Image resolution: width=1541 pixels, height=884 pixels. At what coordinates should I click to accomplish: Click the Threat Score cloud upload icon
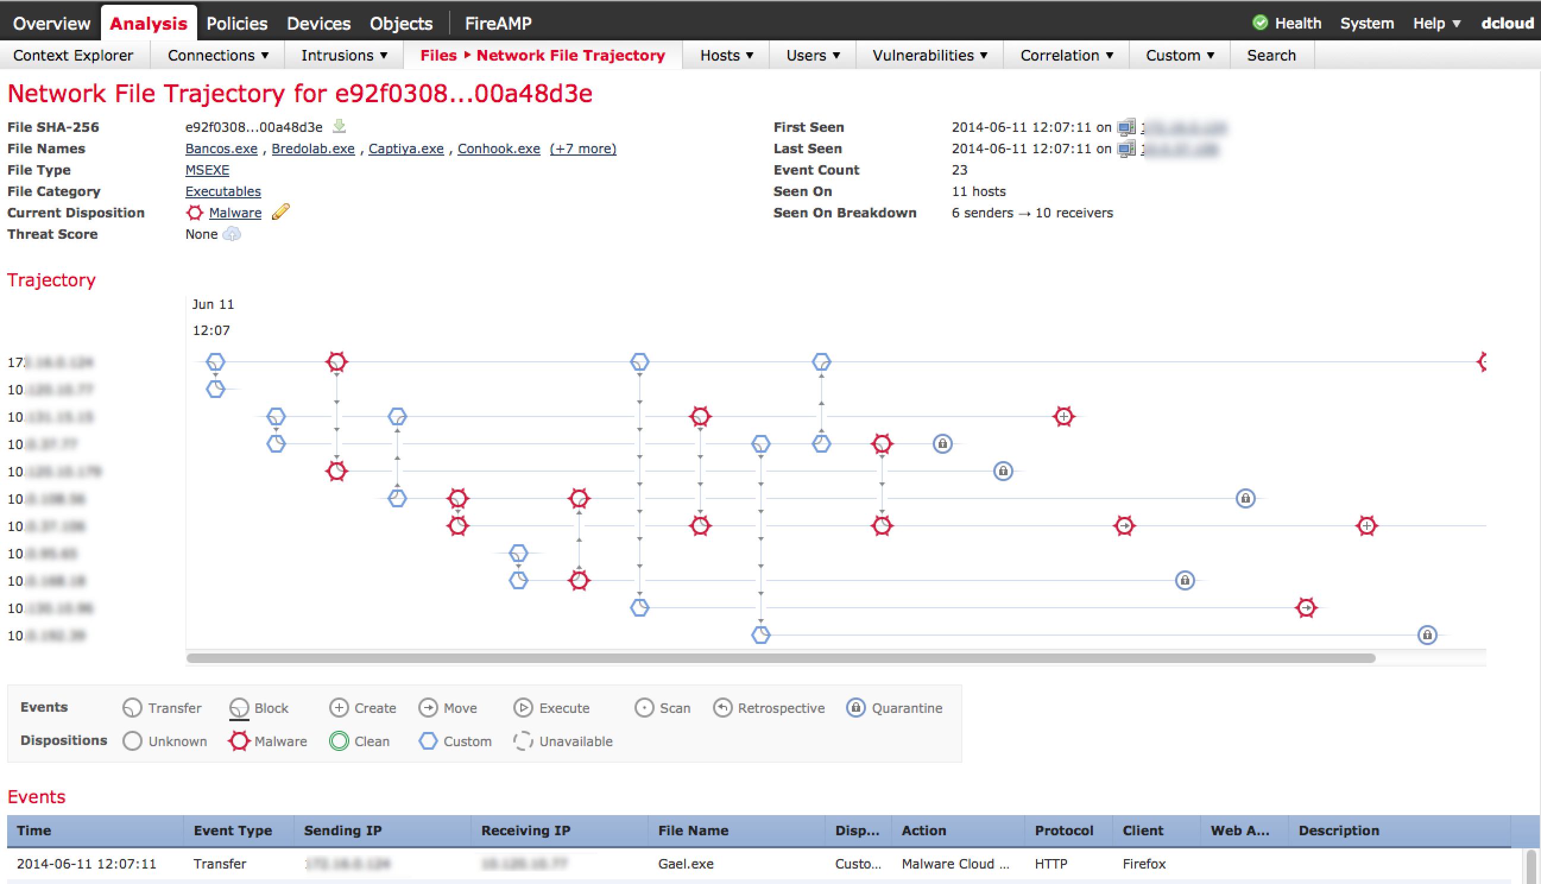[x=232, y=233]
